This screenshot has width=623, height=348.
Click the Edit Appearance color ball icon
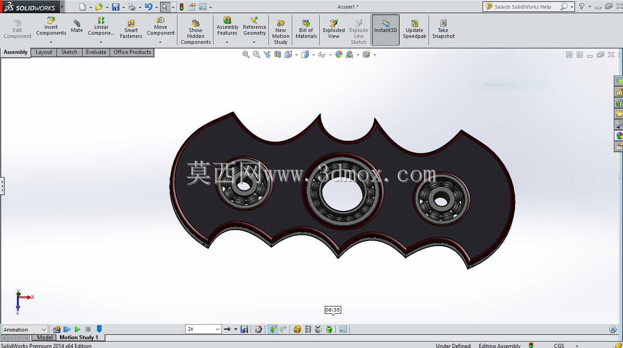[339, 54]
